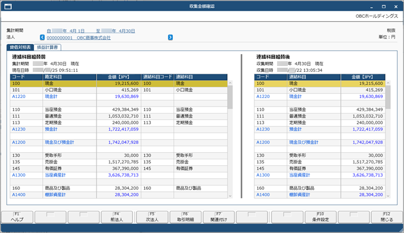This screenshot has width=404, height=233.
Task: Select the 367,390,000 amount in the right table
Action: pos(369,169)
